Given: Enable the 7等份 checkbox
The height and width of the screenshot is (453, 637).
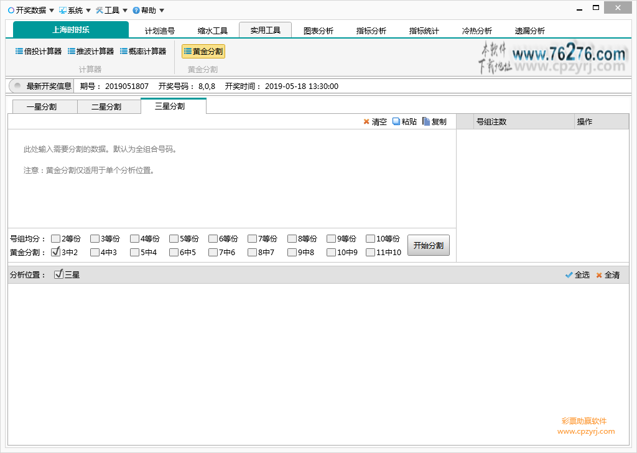Looking at the screenshot, I should click(x=253, y=238).
